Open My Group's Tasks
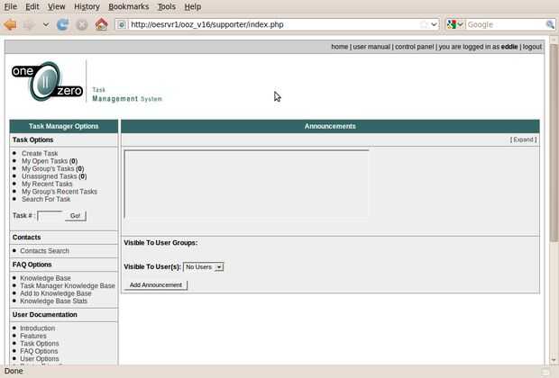 [48, 168]
